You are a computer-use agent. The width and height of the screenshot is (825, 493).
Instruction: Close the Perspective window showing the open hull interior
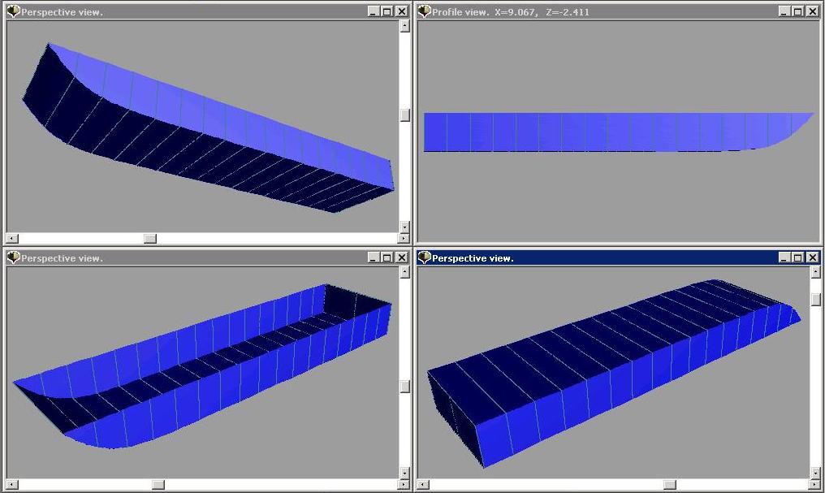(x=401, y=257)
